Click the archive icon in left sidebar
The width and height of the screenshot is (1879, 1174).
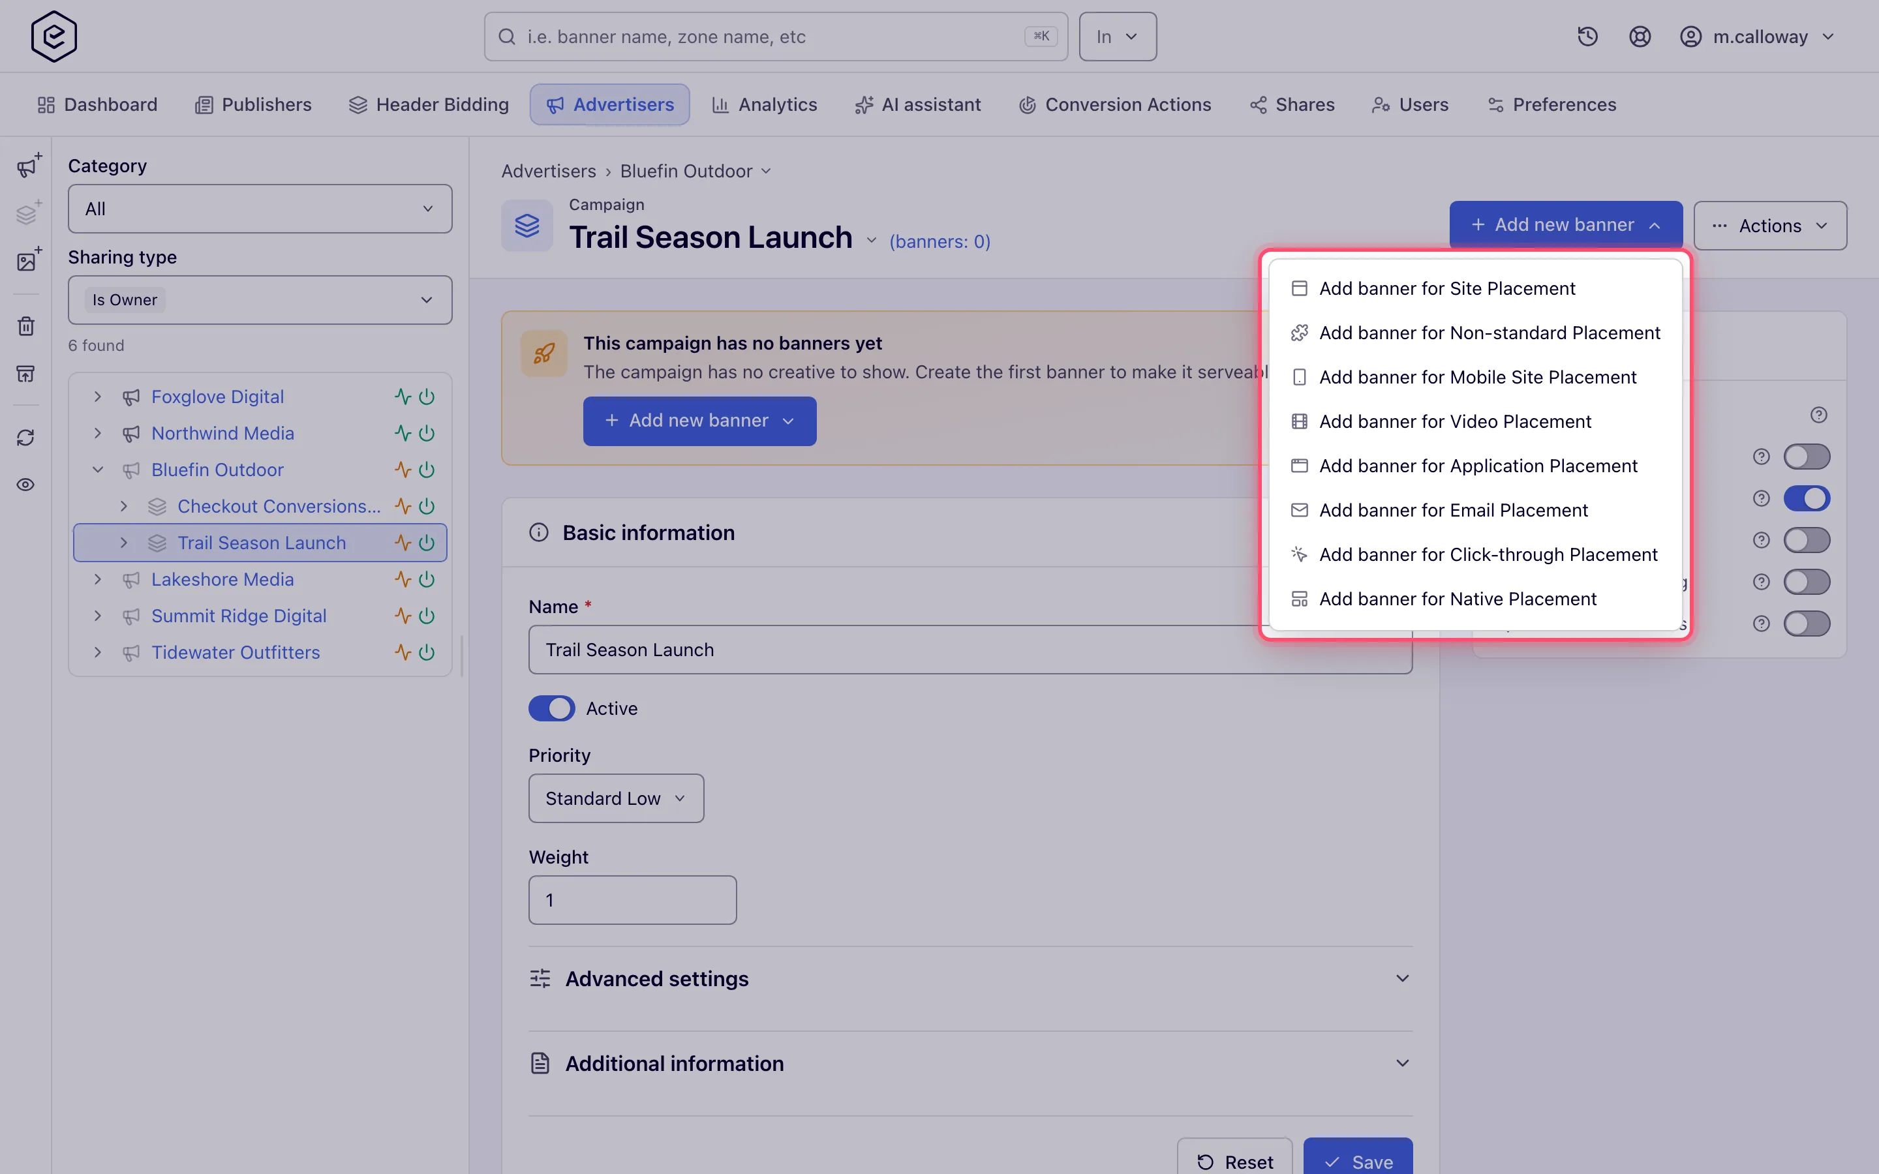coord(26,374)
